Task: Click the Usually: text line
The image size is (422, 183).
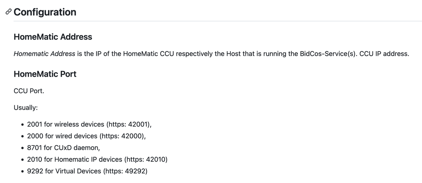Action: click(x=26, y=108)
